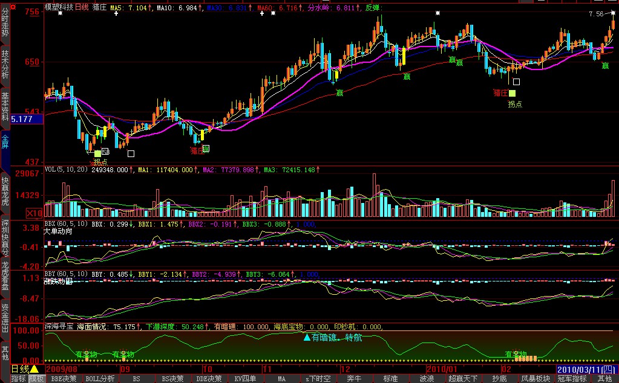Screen dimensions: 619x383
Task: Select the KV四单 template tab
Action: click(245, 379)
